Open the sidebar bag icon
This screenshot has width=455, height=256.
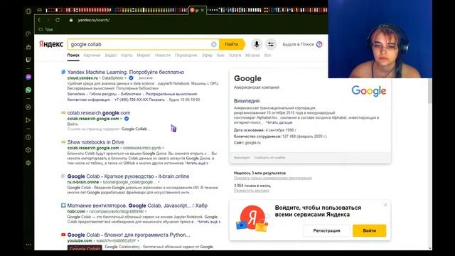[x=28, y=47]
